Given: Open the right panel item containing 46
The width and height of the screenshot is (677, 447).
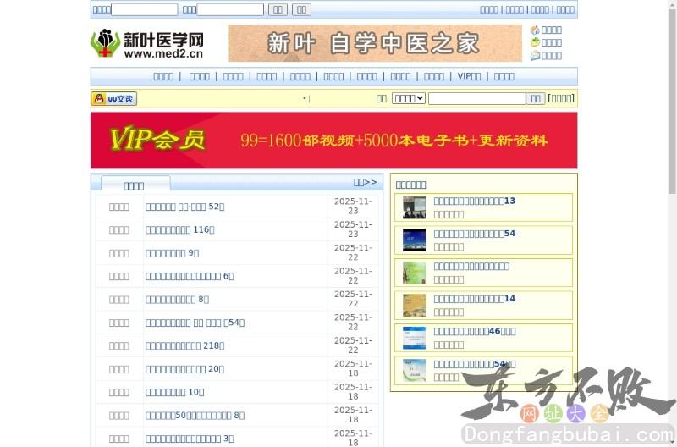Looking at the screenshot, I should coord(475,331).
